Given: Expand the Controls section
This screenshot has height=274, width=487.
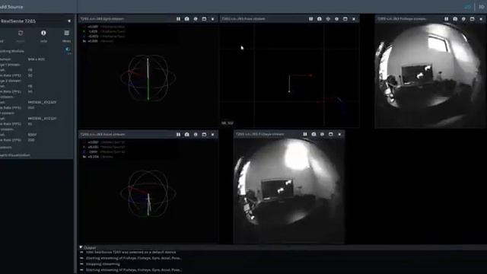Looking at the screenshot, I should tap(6, 147).
